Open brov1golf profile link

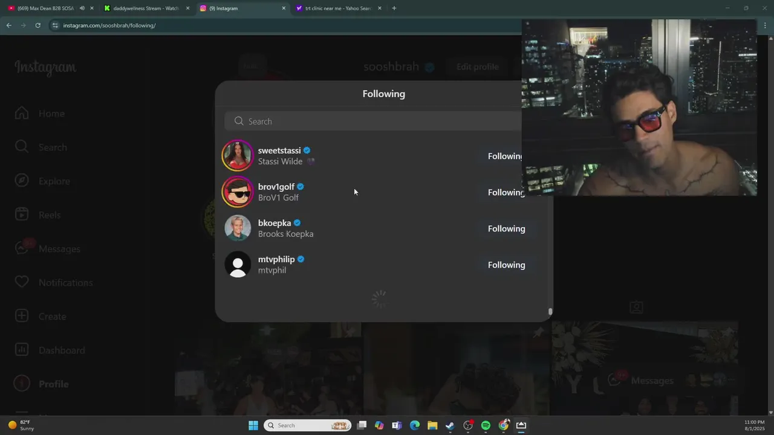(276, 187)
